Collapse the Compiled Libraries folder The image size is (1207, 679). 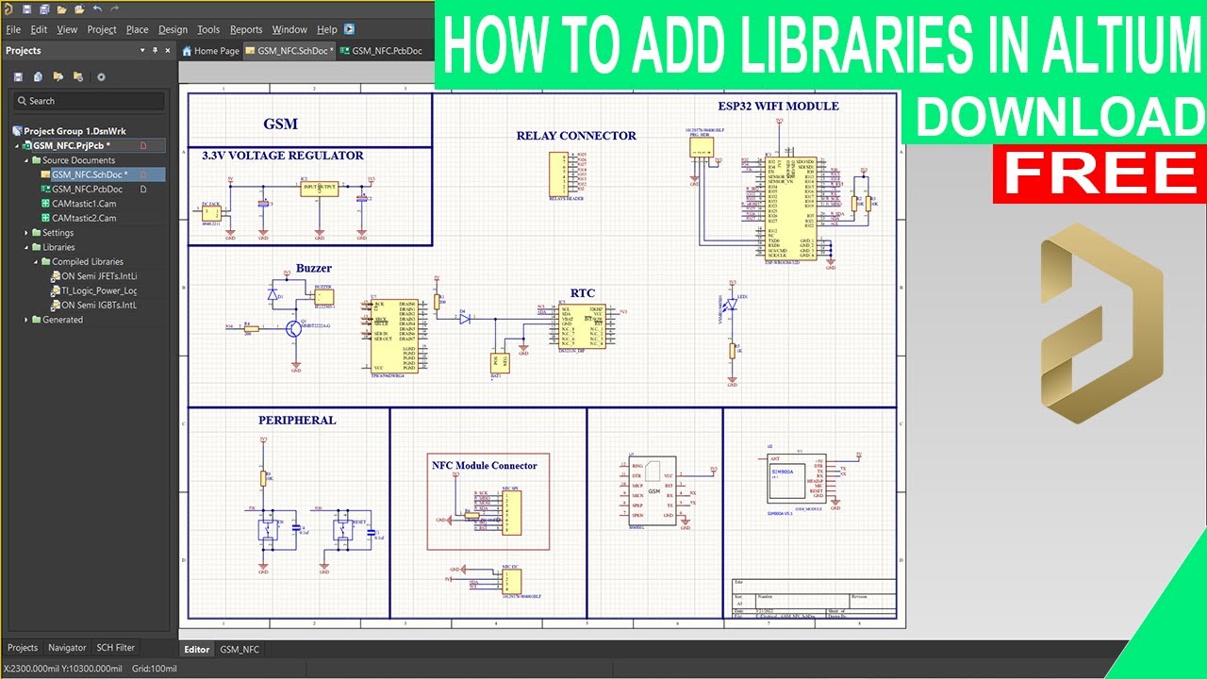[36, 261]
